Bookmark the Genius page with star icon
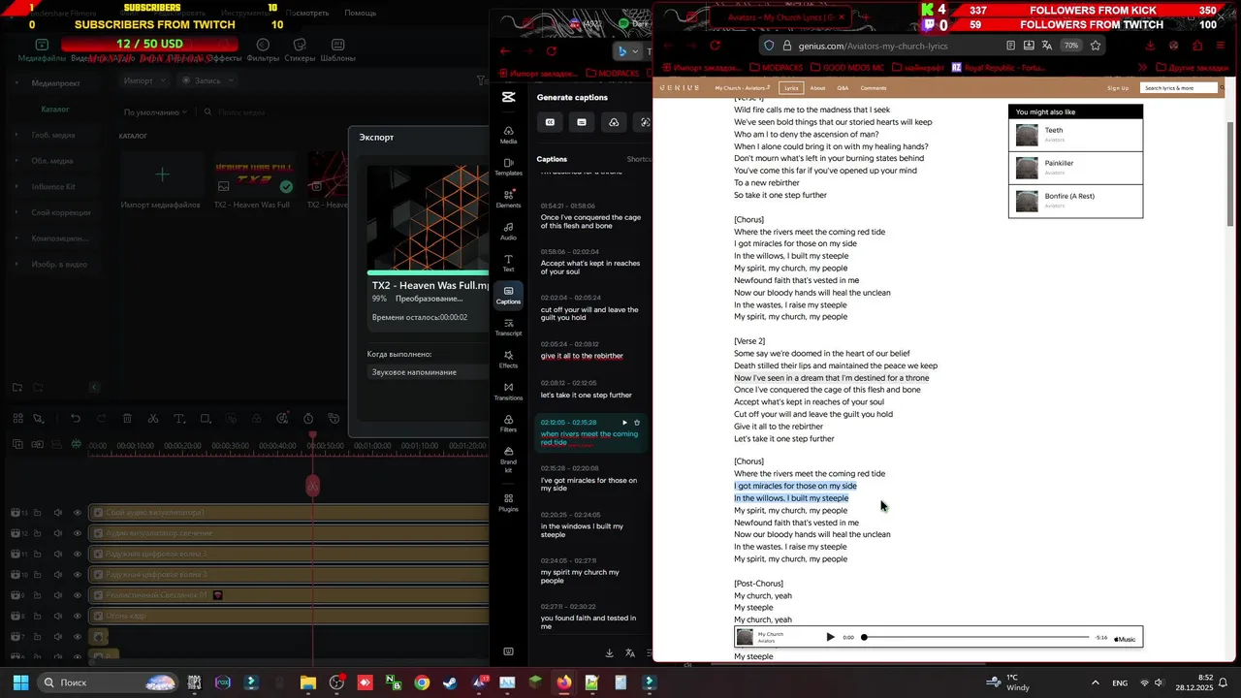The width and height of the screenshot is (1241, 698). (1096, 46)
